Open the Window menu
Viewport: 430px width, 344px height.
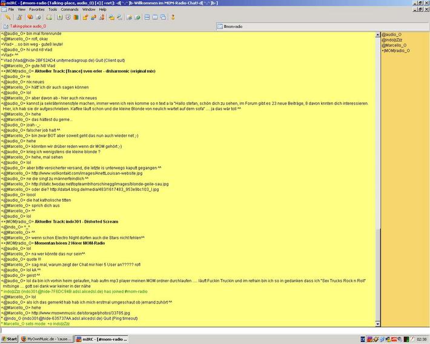pos(89,9)
